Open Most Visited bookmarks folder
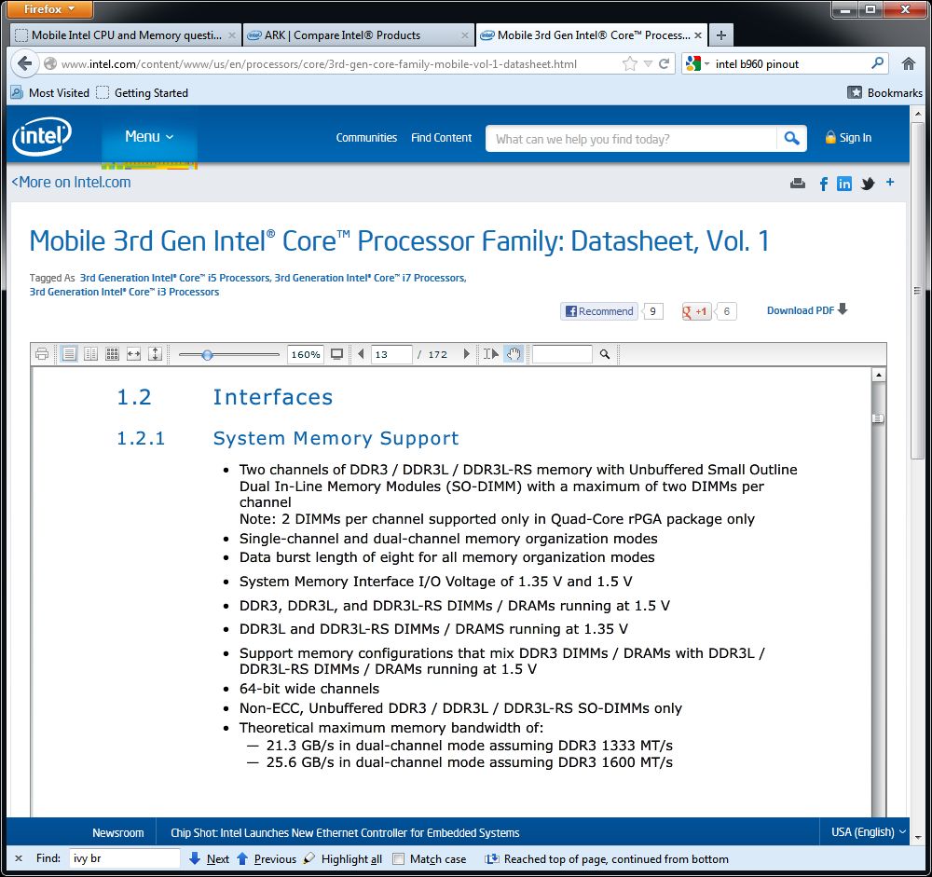Screen dimensions: 932x877 (50, 93)
